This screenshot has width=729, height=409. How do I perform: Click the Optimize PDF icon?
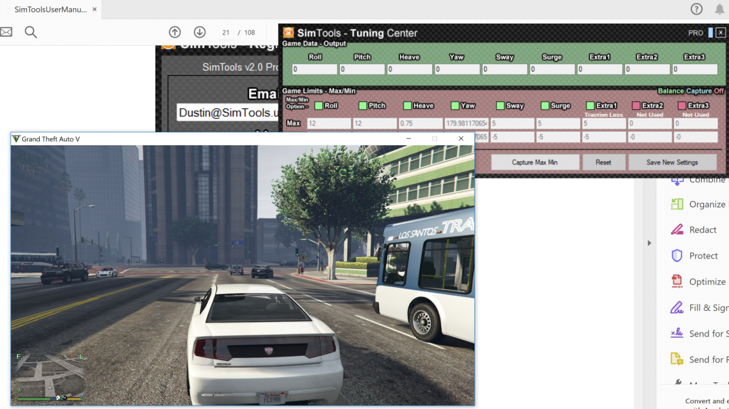click(x=677, y=281)
